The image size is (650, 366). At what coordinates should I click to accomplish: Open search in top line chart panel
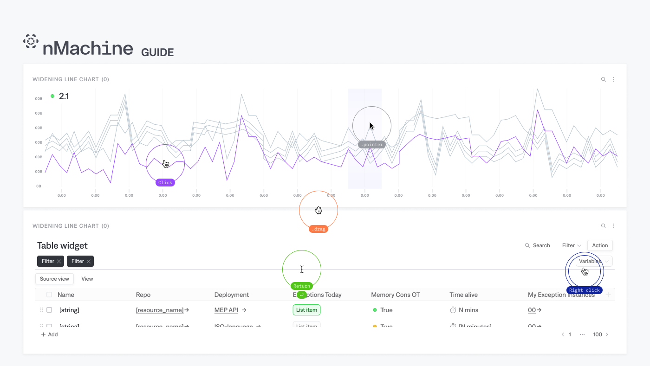(604, 79)
